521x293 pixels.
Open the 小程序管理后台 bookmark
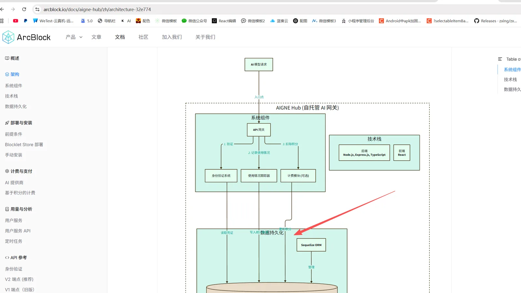point(358,21)
